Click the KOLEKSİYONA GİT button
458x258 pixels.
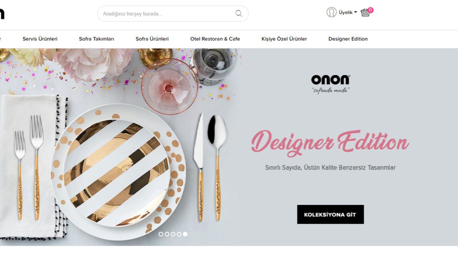(x=330, y=214)
